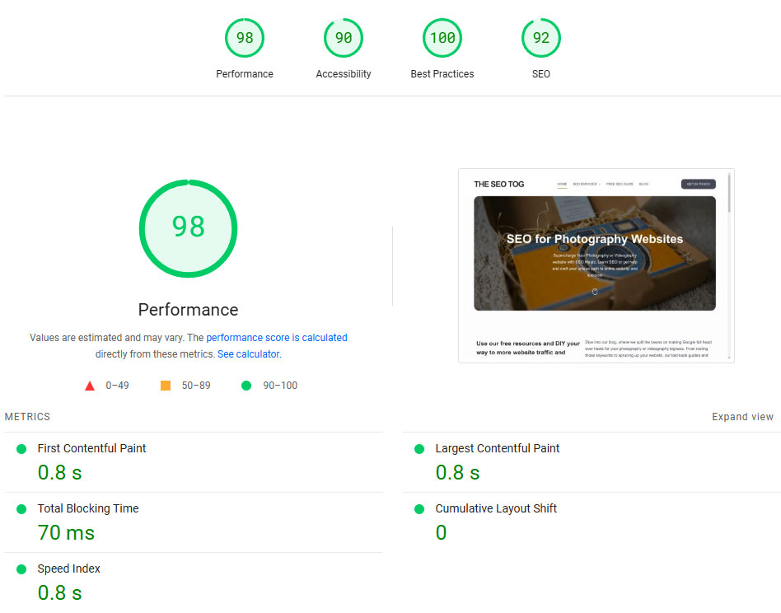Click the See calculator link
Screen dimensions: 781x613
click(248, 353)
